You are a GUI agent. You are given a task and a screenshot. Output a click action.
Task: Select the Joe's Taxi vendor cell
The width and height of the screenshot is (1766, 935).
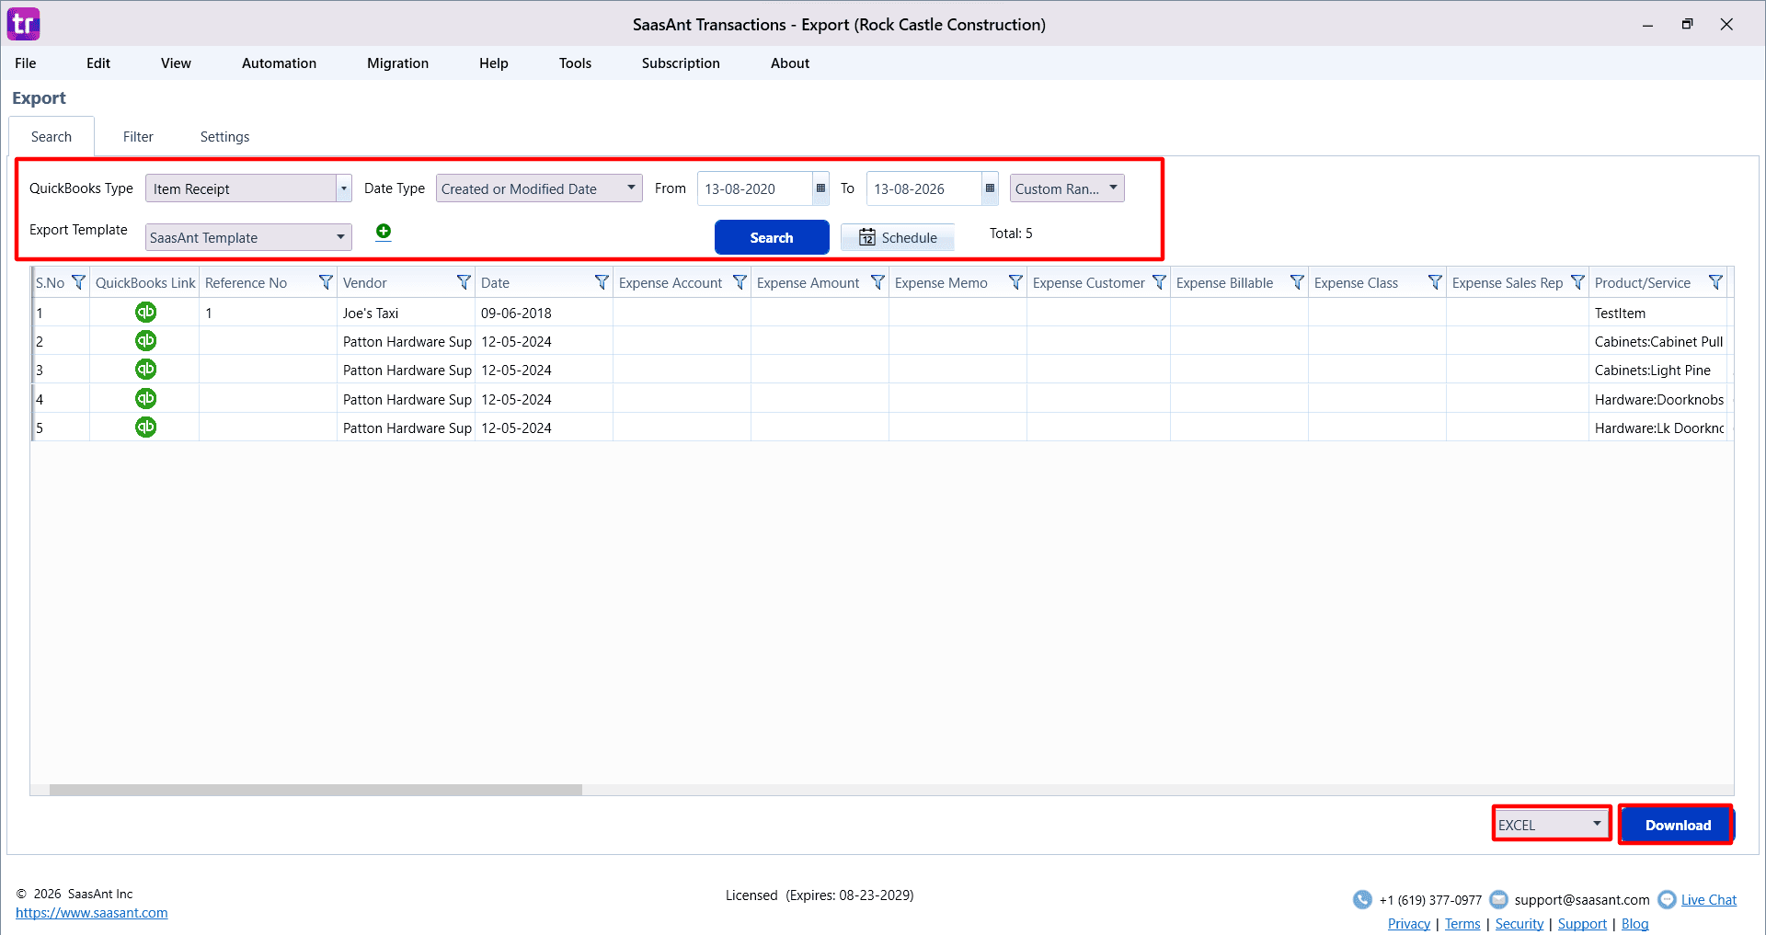(x=406, y=313)
